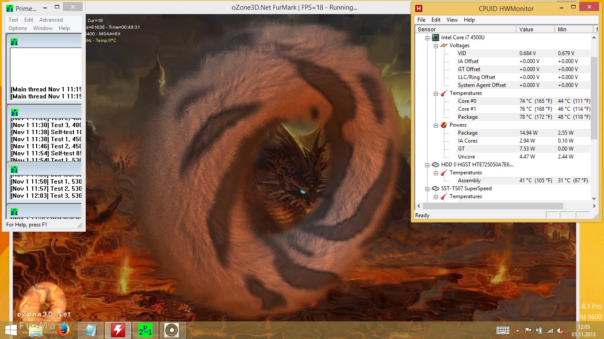
Task: Click the SST-TS07 SuperSpeed drive icon
Action: point(436,188)
